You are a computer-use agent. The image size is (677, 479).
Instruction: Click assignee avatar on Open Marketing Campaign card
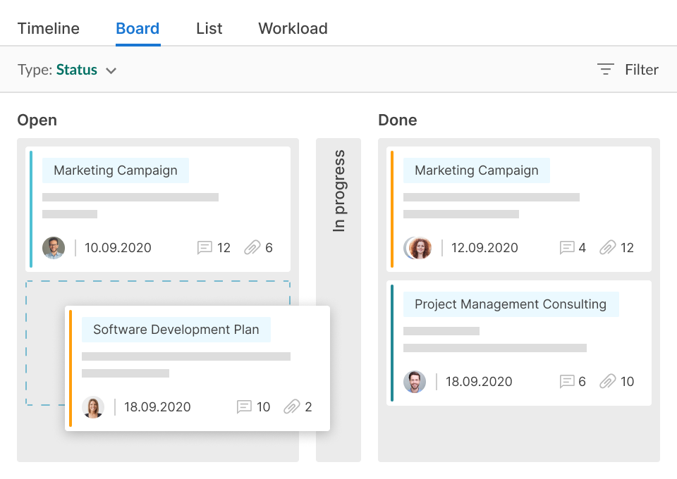pos(54,248)
